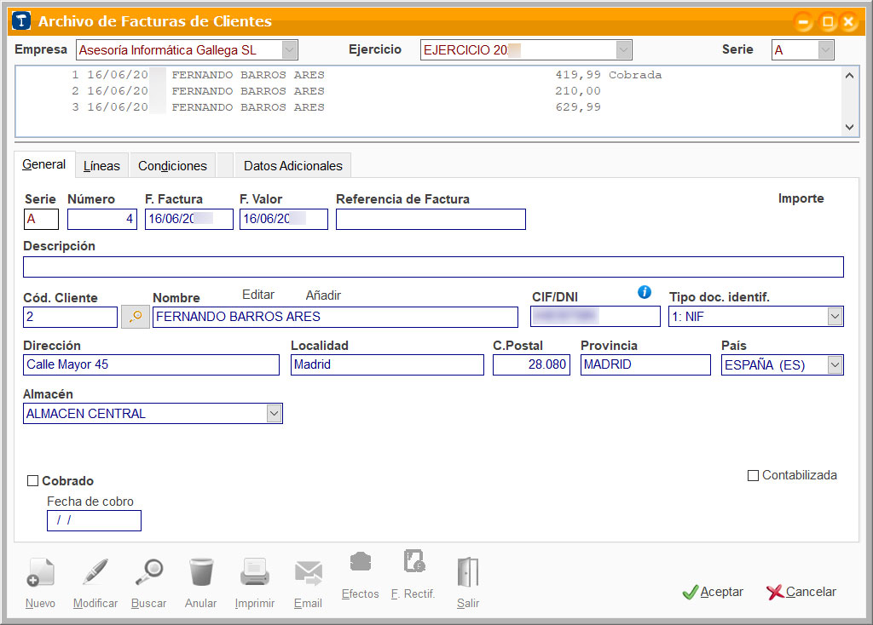Image resolution: width=873 pixels, height=625 pixels.
Task: Click the Provincia field
Action: click(645, 364)
